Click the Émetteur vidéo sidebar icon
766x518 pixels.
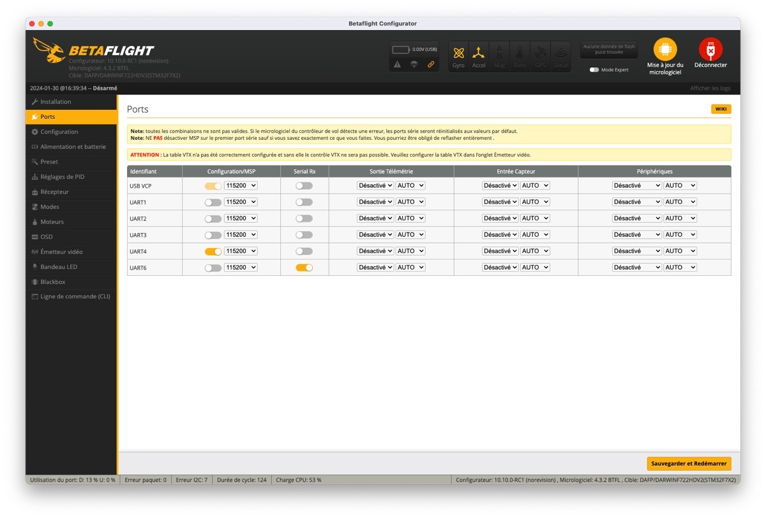(x=35, y=252)
